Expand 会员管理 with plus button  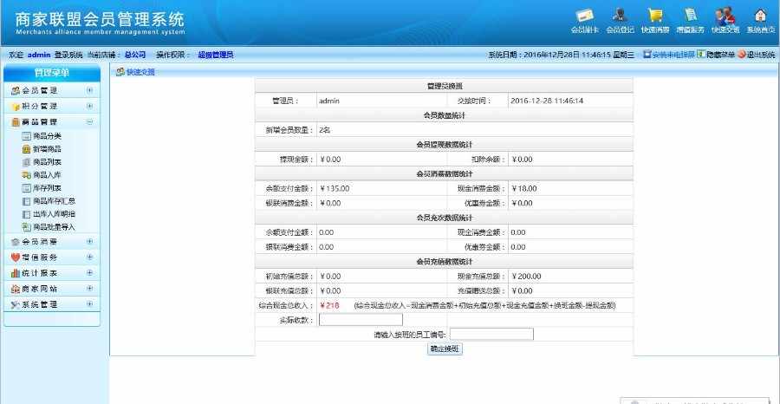89,90
